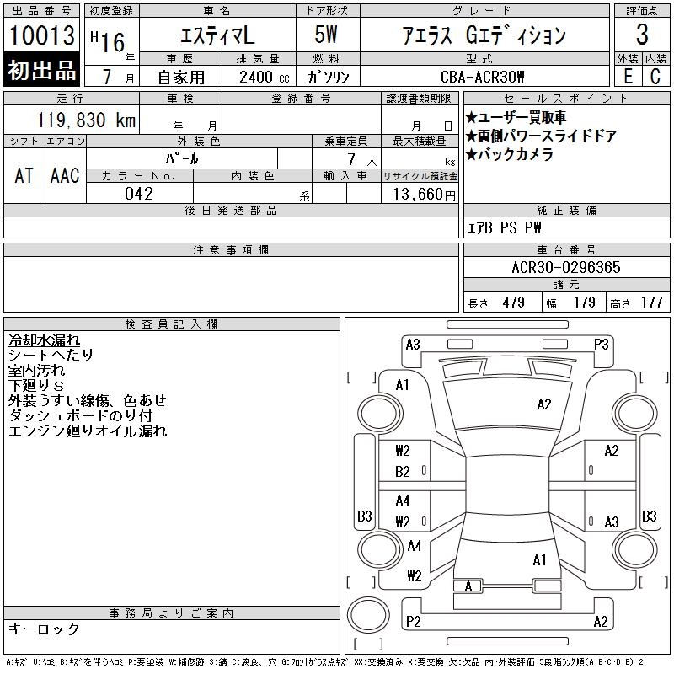Click the fuel type ガソリン
This screenshot has width=674, height=674.
pos(328,78)
